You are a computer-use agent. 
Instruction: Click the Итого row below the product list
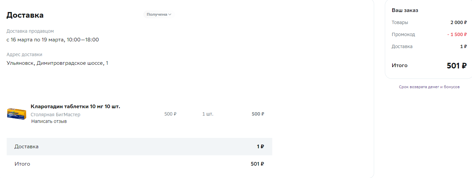coord(139,164)
